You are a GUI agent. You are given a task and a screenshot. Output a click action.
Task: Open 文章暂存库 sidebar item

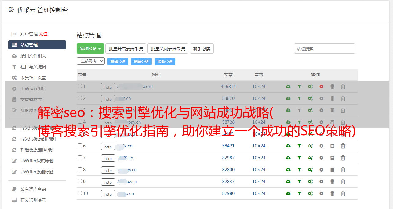coord(31,100)
